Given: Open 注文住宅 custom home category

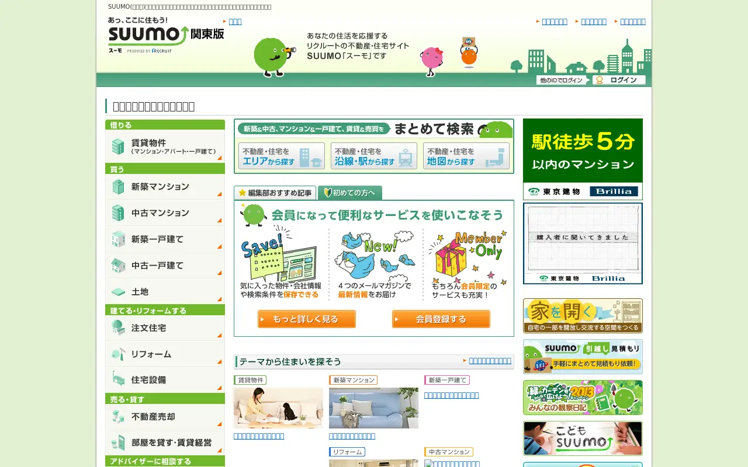Looking at the screenshot, I should coord(165,328).
